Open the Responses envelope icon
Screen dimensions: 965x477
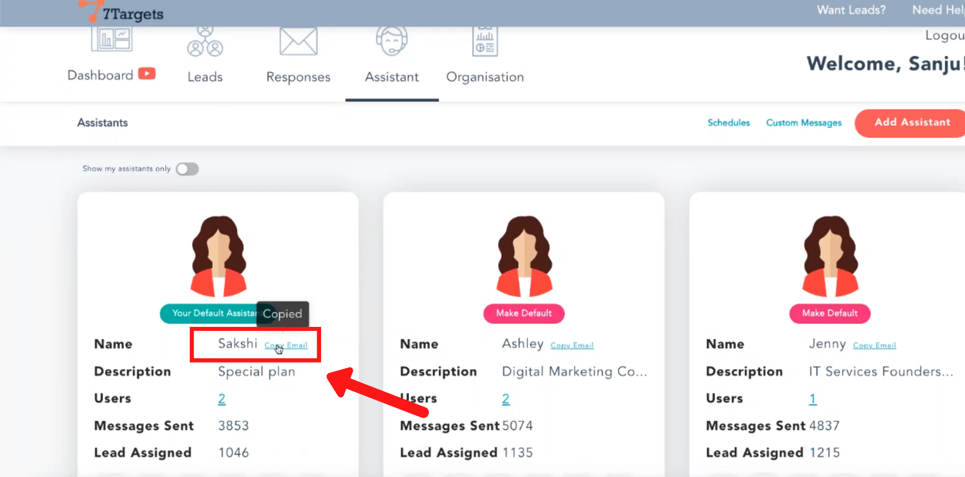pyautogui.click(x=298, y=42)
